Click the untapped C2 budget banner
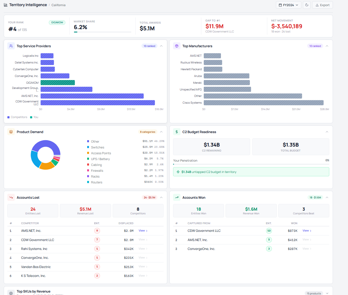This screenshot has height=295, width=348. click(x=251, y=172)
